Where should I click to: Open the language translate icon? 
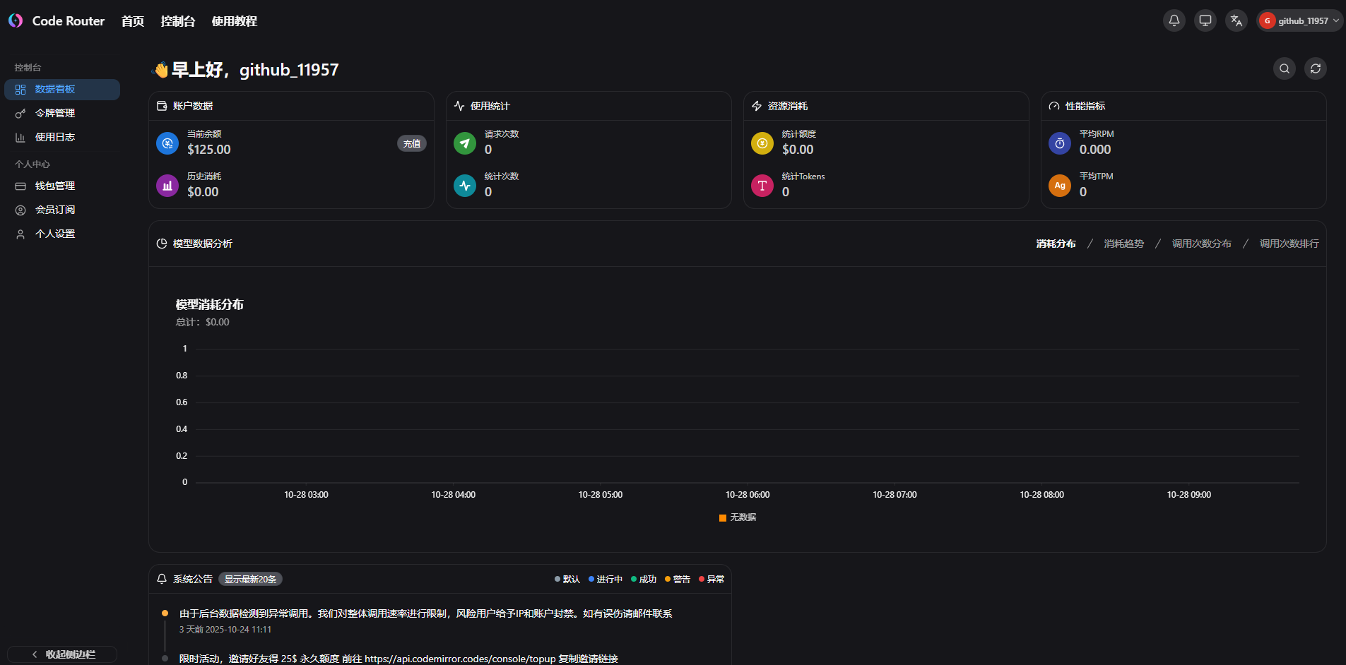(x=1236, y=20)
